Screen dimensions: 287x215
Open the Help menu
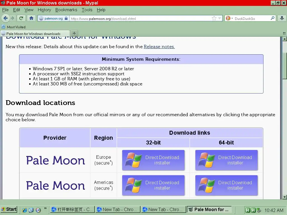click(x=101, y=10)
